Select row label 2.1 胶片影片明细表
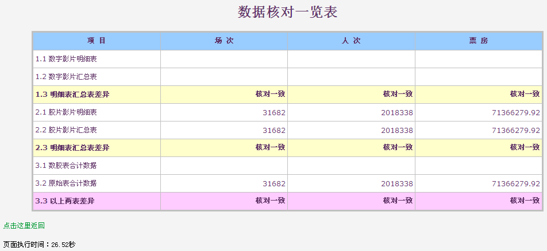 (66, 112)
